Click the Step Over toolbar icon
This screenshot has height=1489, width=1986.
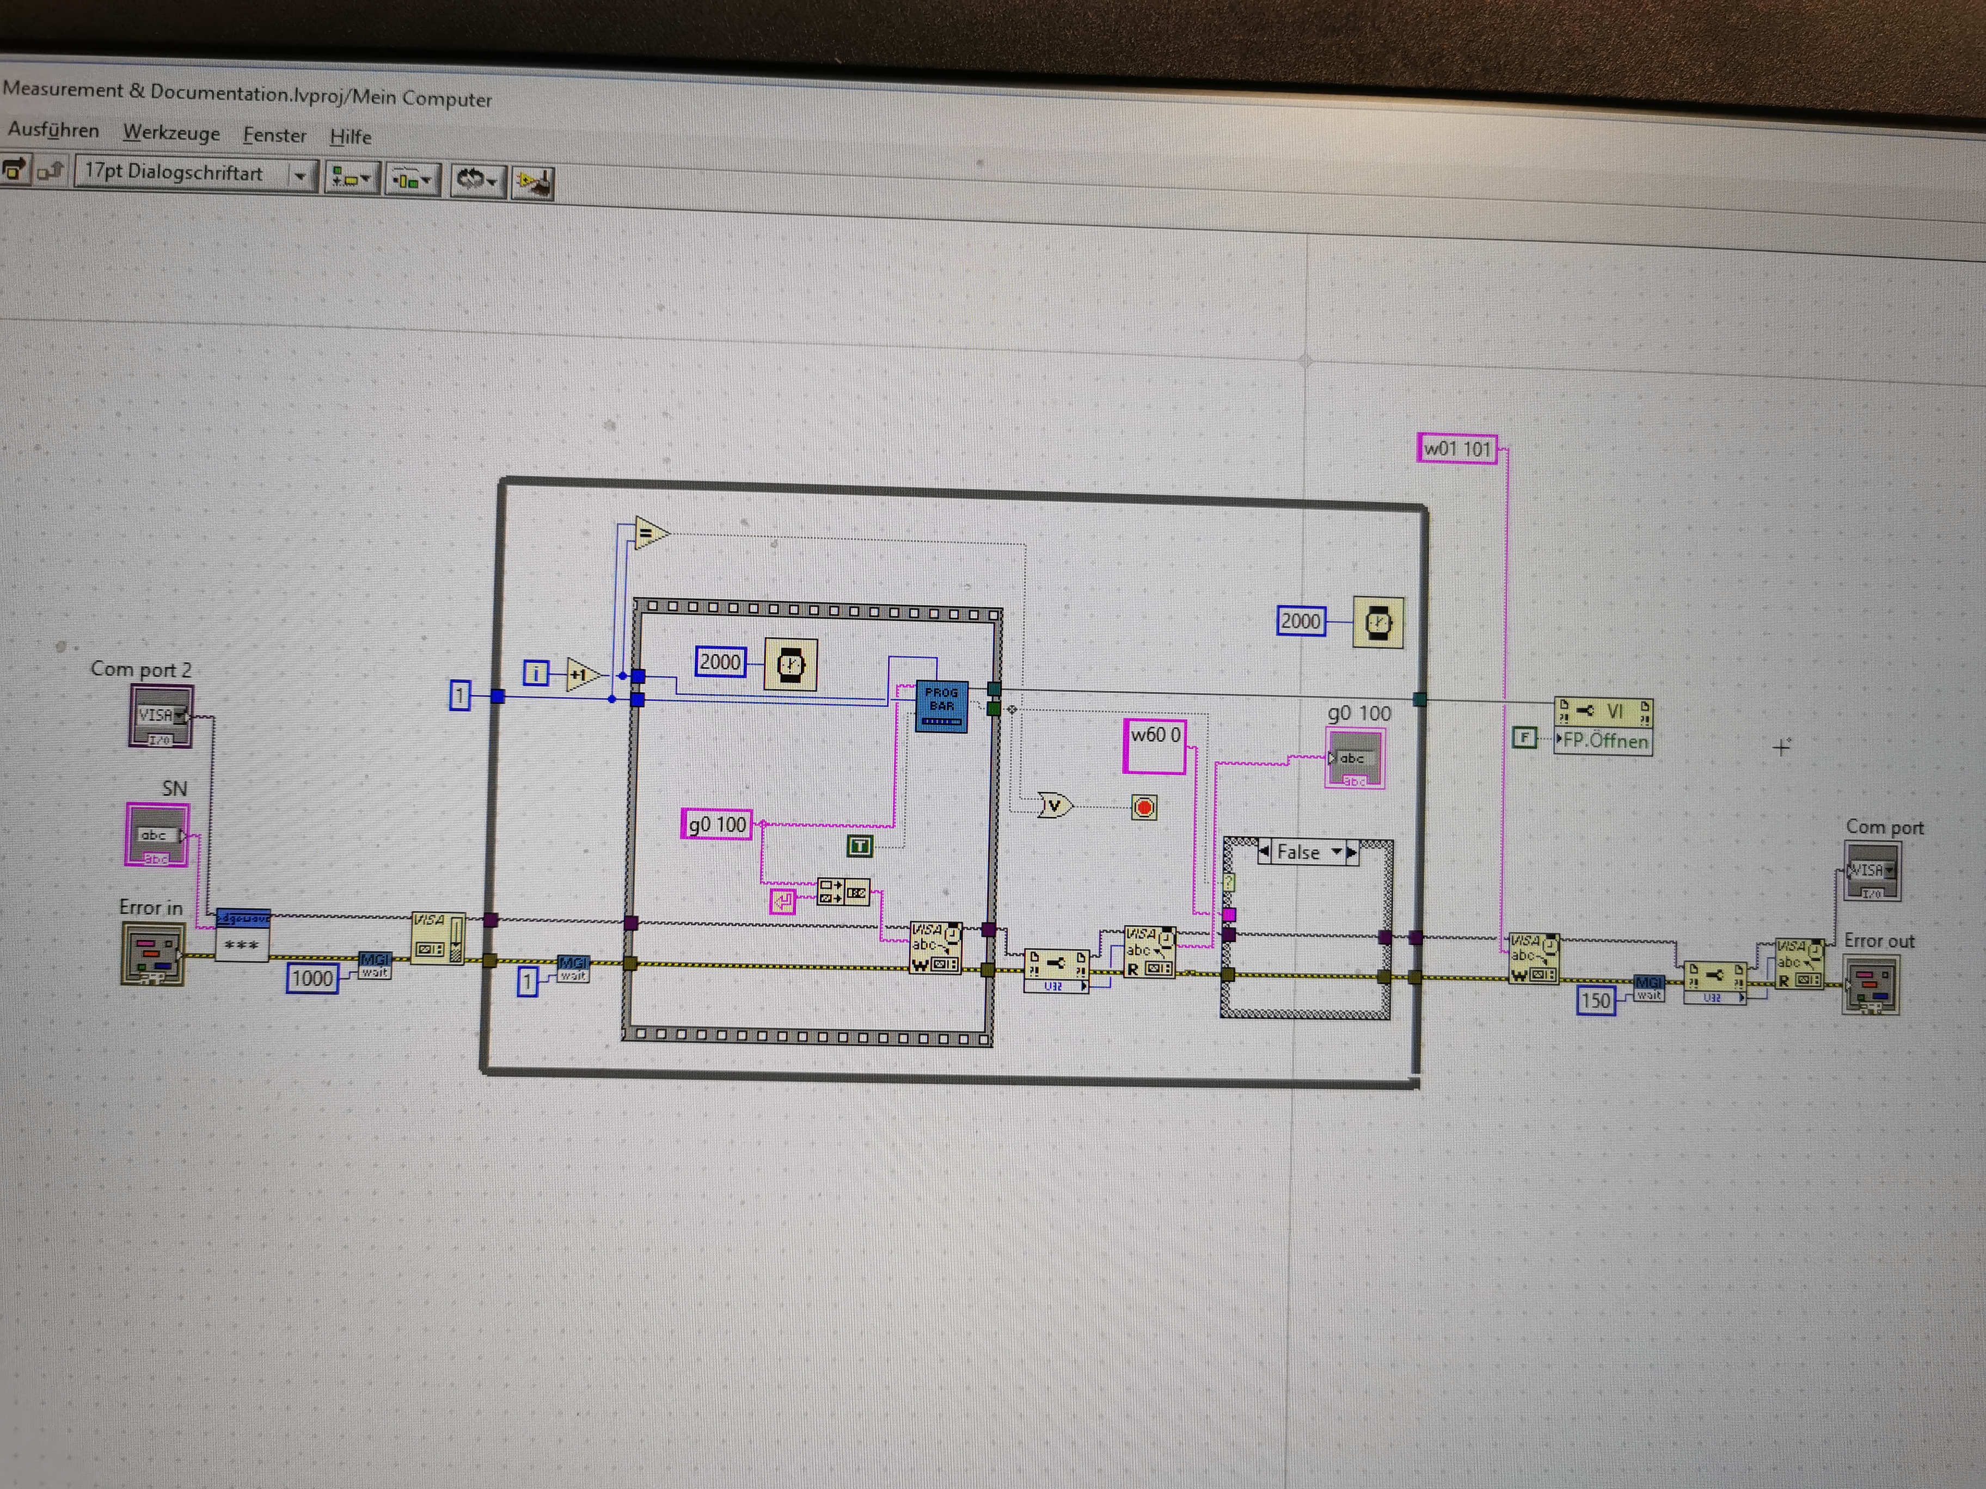(x=14, y=169)
